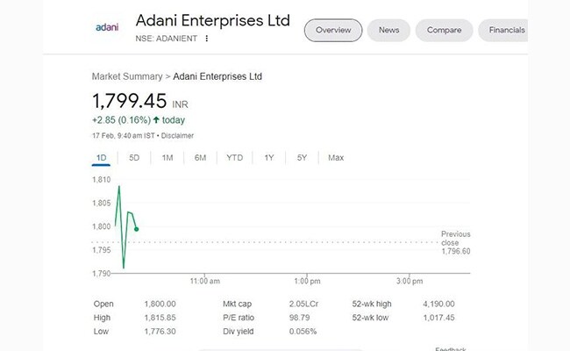Switch to the 1Y chart view
The height and width of the screenshot is (351, 570).
[x=269, y=158]
